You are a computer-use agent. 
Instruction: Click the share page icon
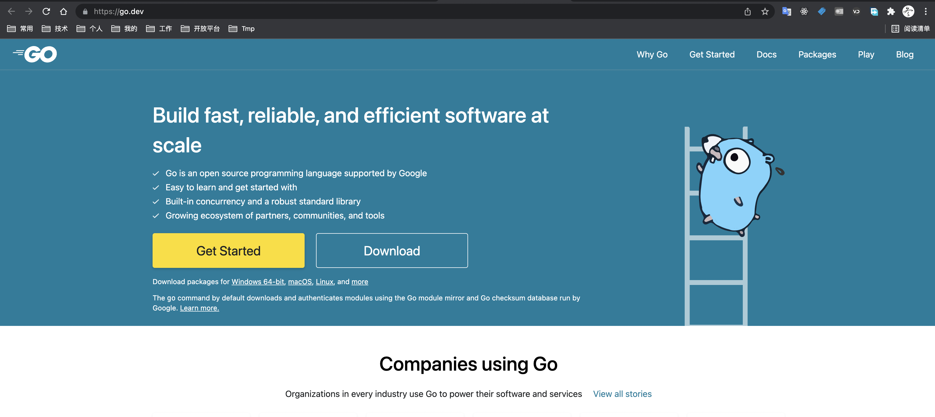coord(747,12)
